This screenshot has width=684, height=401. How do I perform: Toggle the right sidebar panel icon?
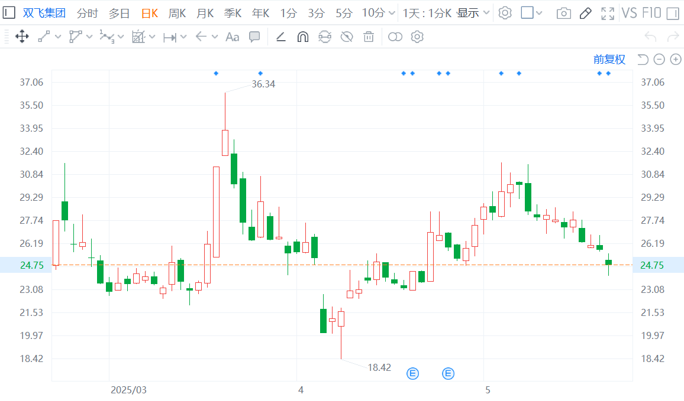coord(673,14)
